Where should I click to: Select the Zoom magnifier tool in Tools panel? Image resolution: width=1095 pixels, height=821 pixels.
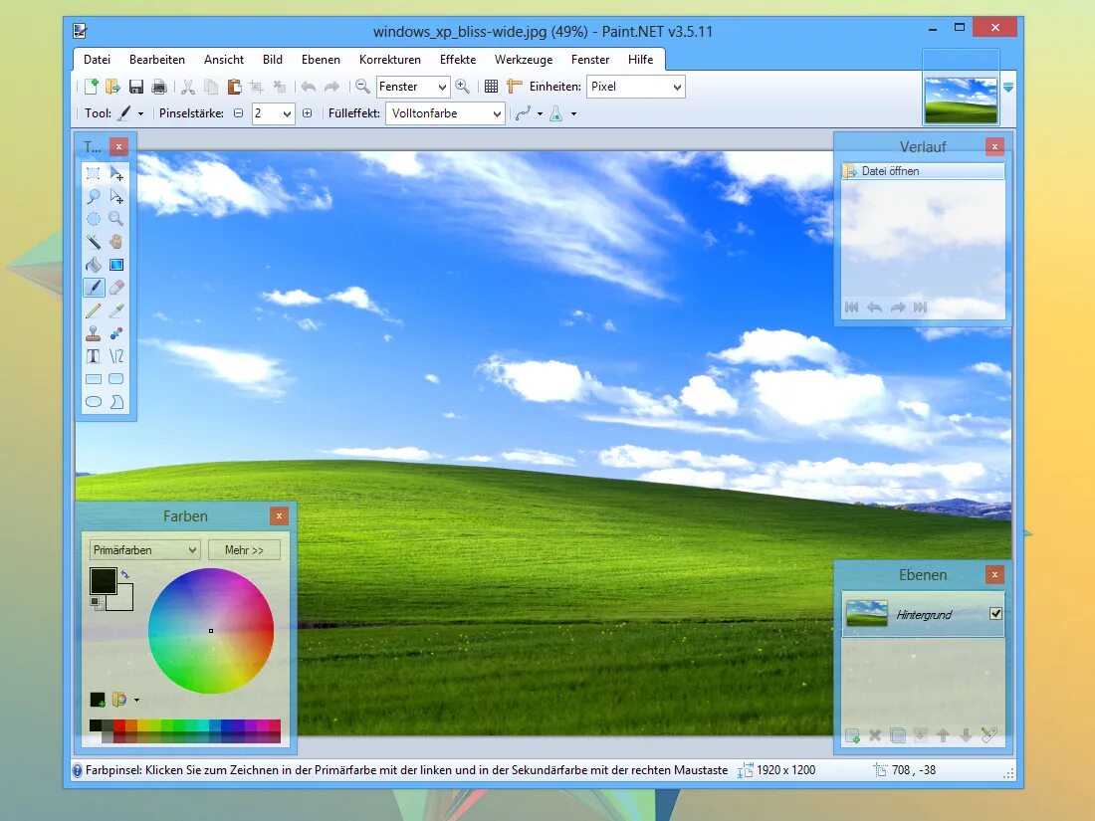116,219
